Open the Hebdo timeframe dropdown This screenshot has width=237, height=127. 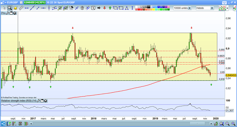[x=212, y=8]
